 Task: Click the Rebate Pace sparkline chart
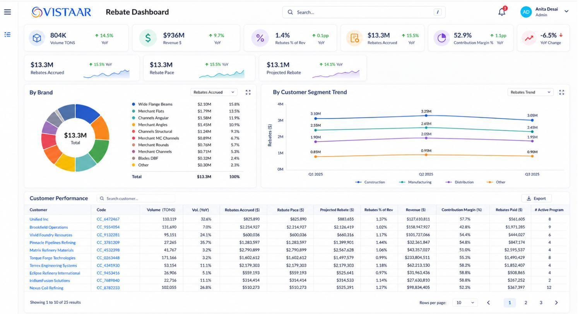[x=222, y=73]
